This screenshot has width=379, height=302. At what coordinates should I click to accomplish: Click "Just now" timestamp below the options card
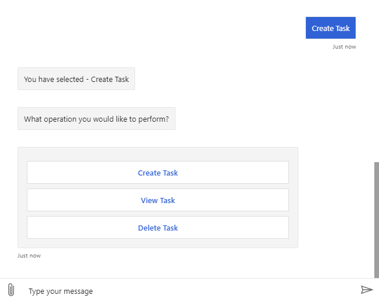(x=29, y=256)
